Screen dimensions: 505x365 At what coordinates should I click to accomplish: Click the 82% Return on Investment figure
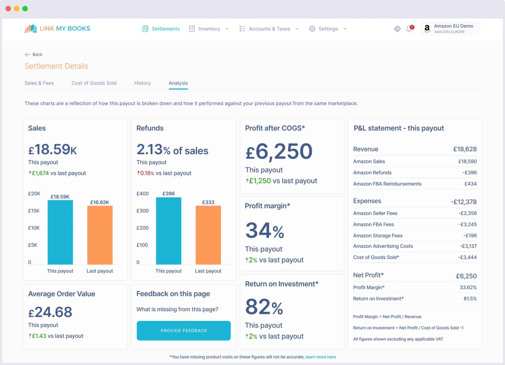coord(264,307)
